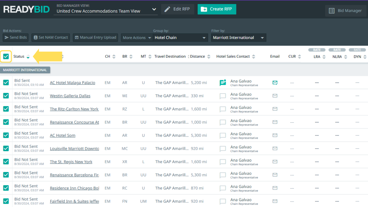
Task: Expand the More Actions dropdown
Action: pyautogui.click(x=137, y=38)
